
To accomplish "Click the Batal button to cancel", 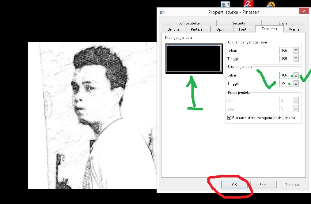I will click(x=264, y=184).
